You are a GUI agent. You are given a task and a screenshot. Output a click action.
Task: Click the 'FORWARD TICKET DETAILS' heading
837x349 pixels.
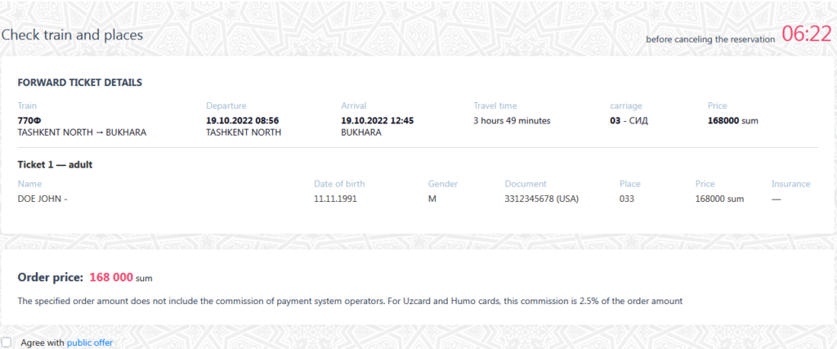point(79,83)
